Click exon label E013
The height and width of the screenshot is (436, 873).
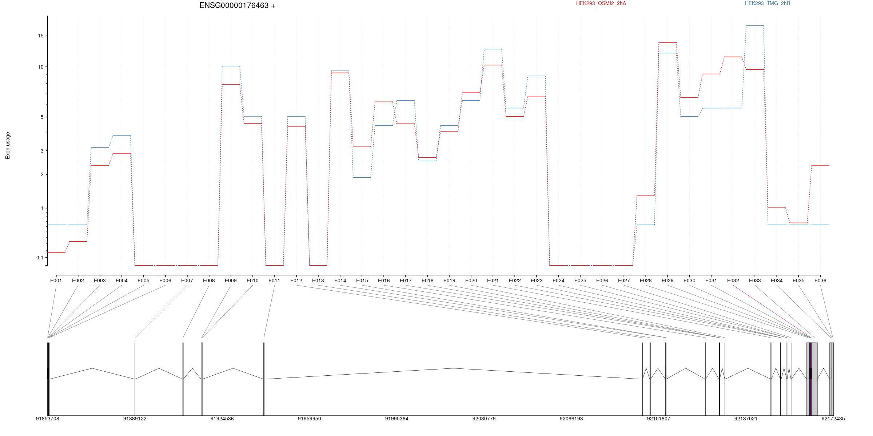[x=318, y=280]
